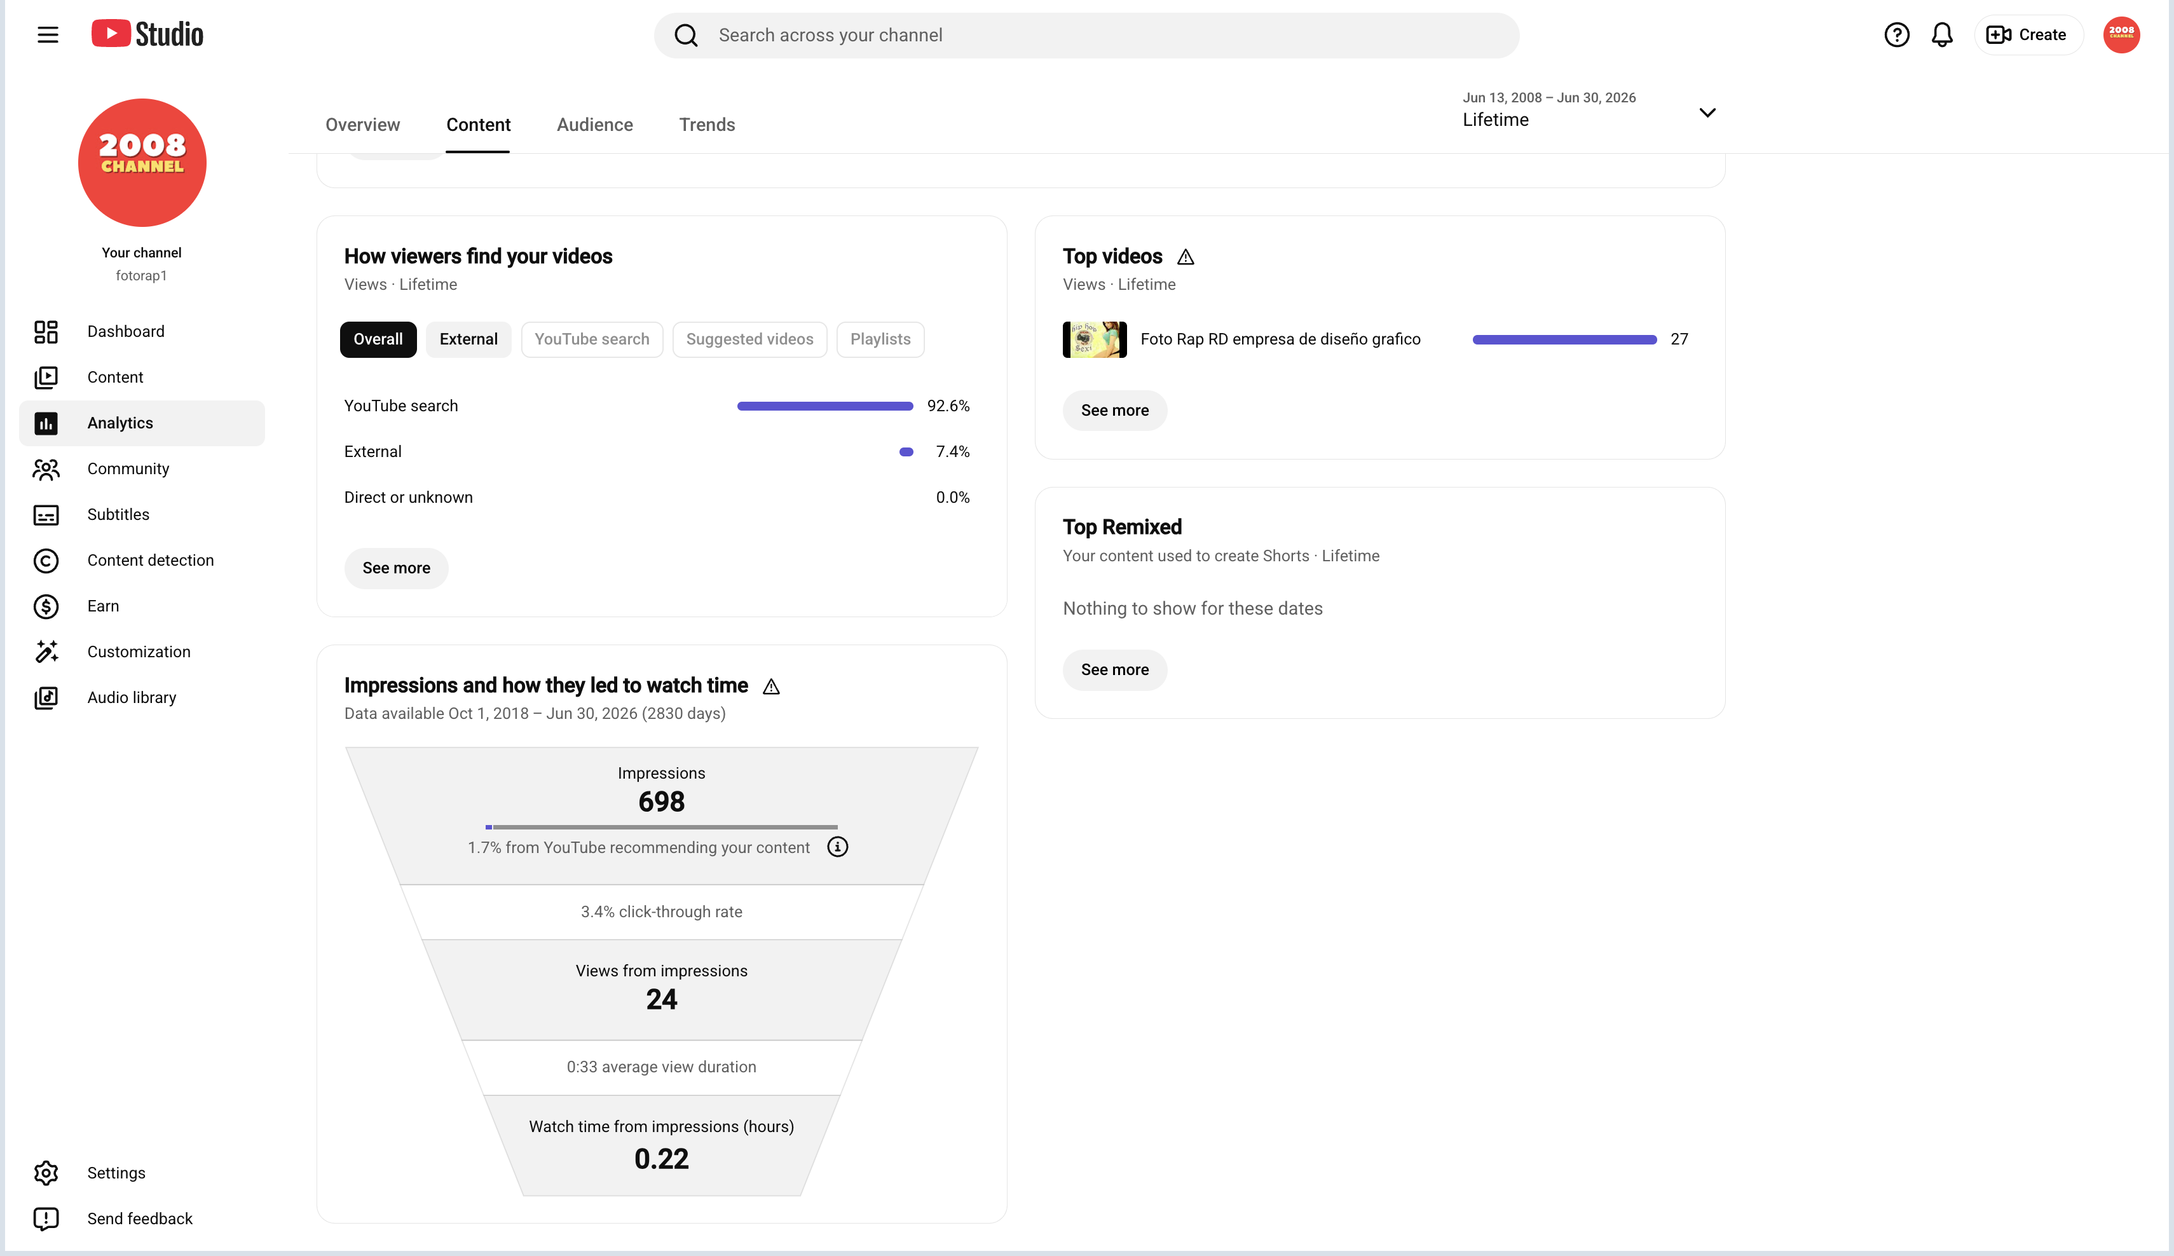Screen dimensions: 2174x1256
Task: Click See more under Top Remixed
Action: click(x=1114, y=669)
